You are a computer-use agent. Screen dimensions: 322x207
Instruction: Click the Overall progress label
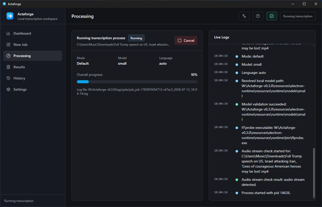tap(90, 75)
